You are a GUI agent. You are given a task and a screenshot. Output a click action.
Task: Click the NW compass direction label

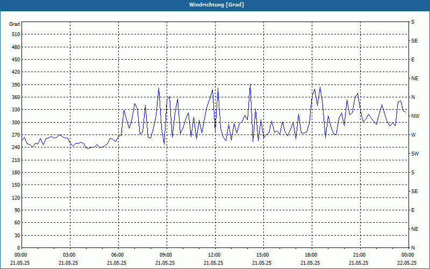pyautogui.click(x=415, y=116)
